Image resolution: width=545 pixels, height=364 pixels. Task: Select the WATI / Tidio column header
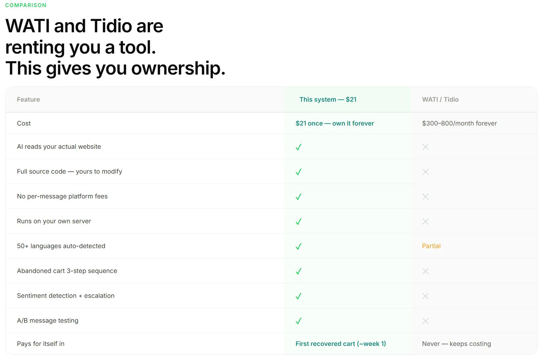pyautogui.click(x=440, y=99)
